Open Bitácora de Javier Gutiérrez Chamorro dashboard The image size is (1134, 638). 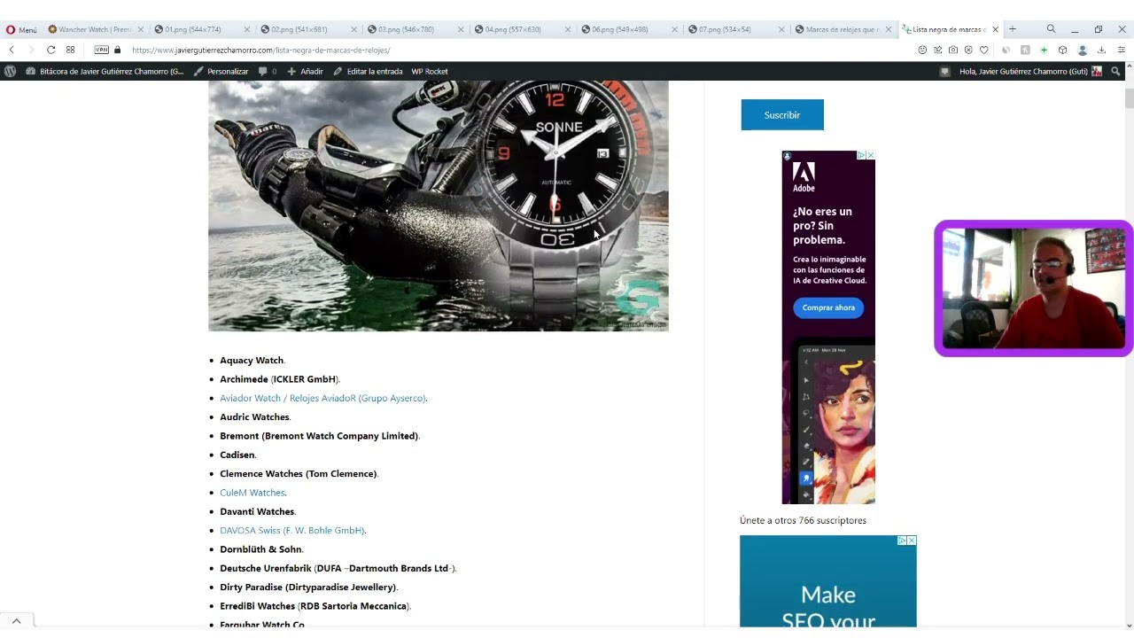point(105,71)
